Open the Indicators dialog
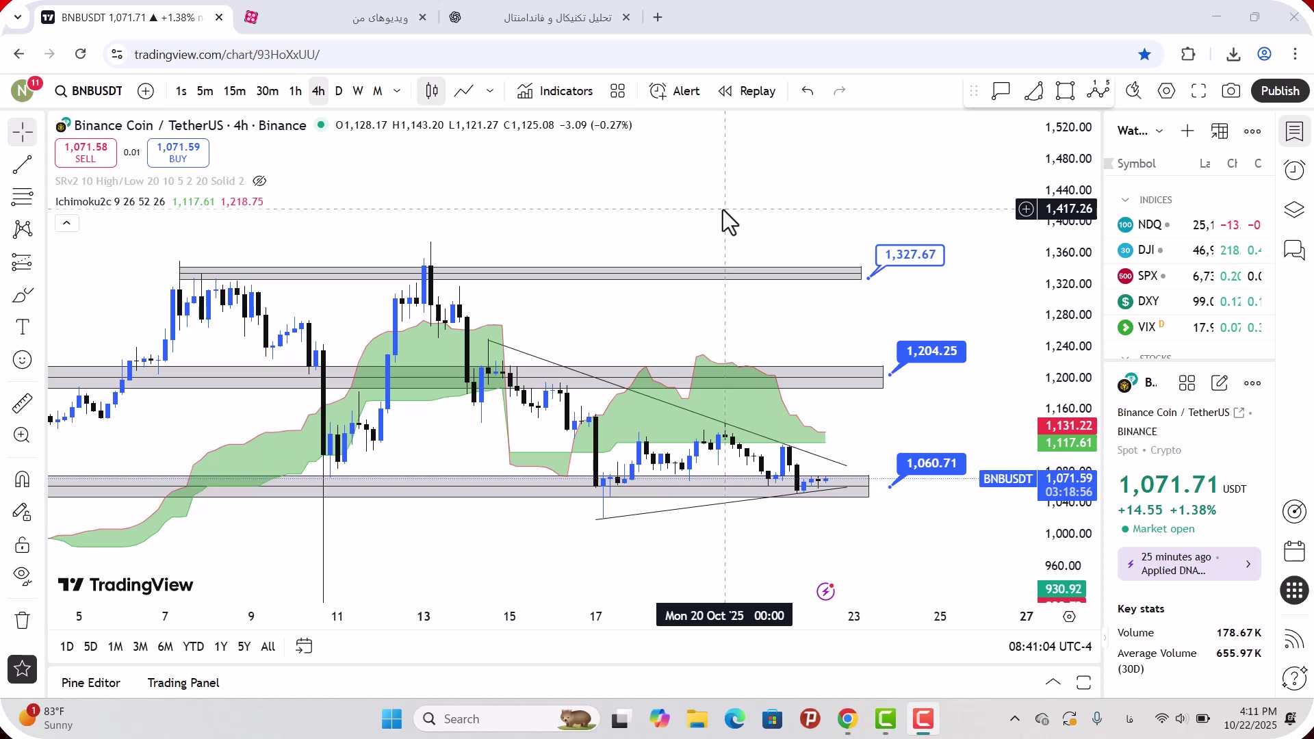This screenshot has height=739, width=1314. 555,91
